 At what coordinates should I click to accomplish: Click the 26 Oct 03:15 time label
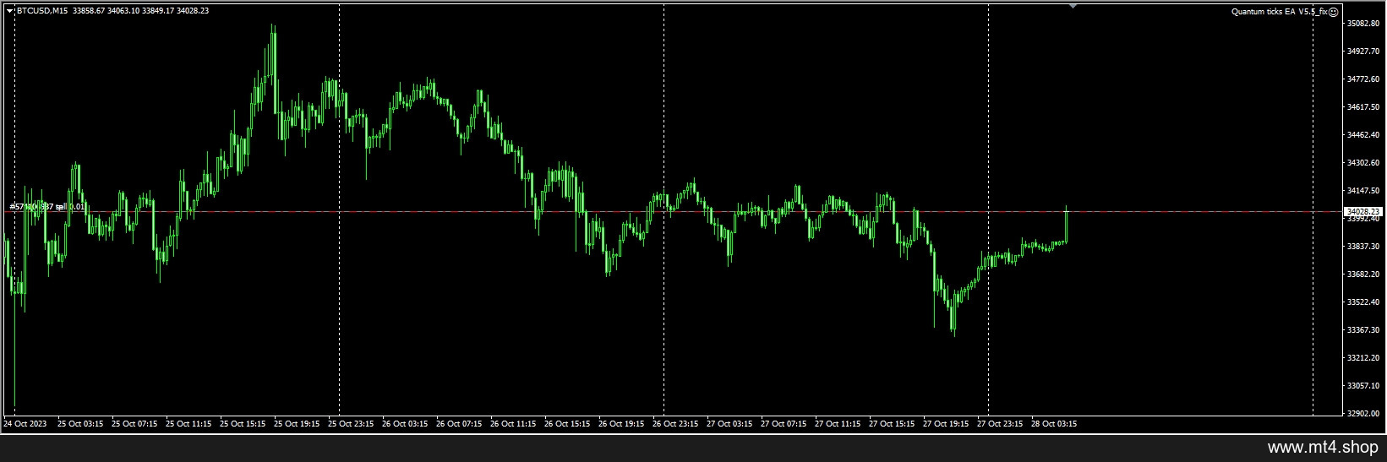click(x=405, y=423)
